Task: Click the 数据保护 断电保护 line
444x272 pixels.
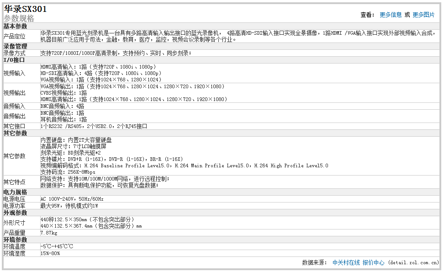Action: pos(100,185)
